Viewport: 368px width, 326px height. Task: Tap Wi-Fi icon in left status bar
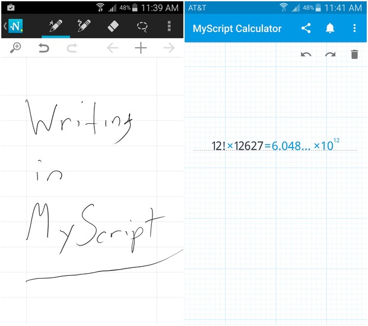100,8
